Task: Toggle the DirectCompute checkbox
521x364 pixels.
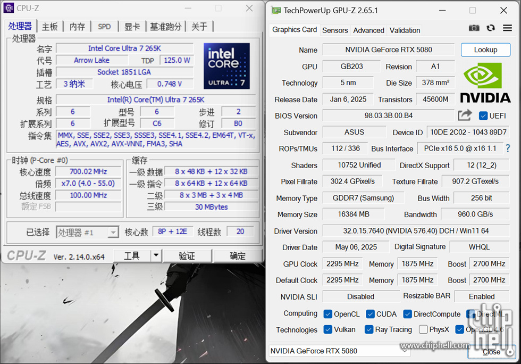Action: click(x=407, y=314)
